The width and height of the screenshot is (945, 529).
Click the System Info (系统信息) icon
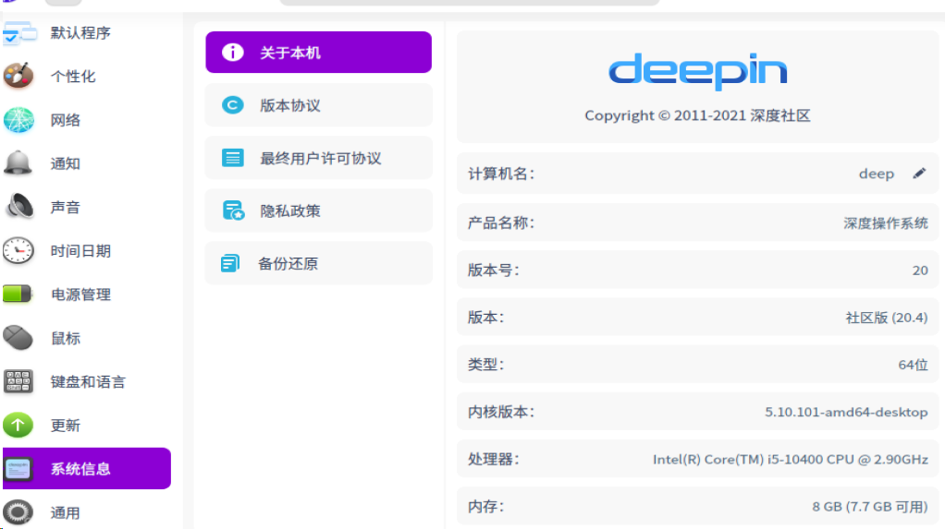pyautogui.click(x=18, y=468)
